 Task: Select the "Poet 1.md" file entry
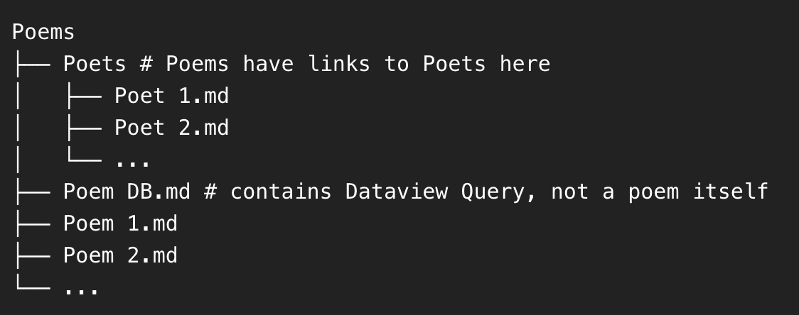pos(171,96)
